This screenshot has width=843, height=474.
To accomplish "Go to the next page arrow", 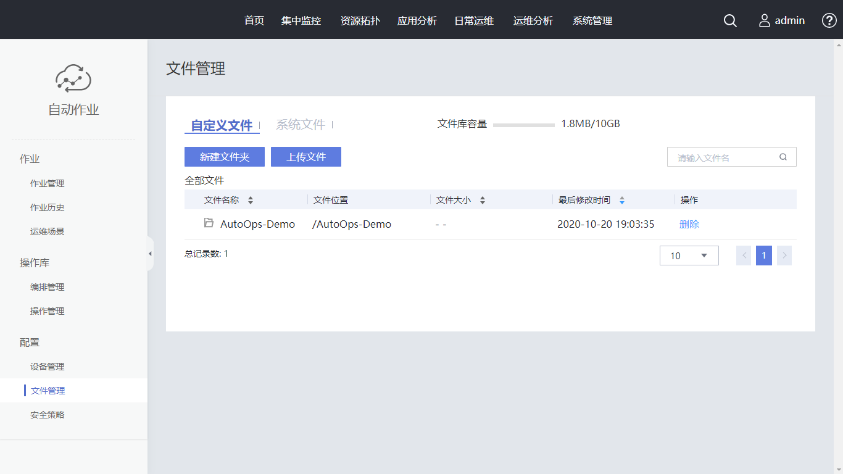I will [784, 256].
